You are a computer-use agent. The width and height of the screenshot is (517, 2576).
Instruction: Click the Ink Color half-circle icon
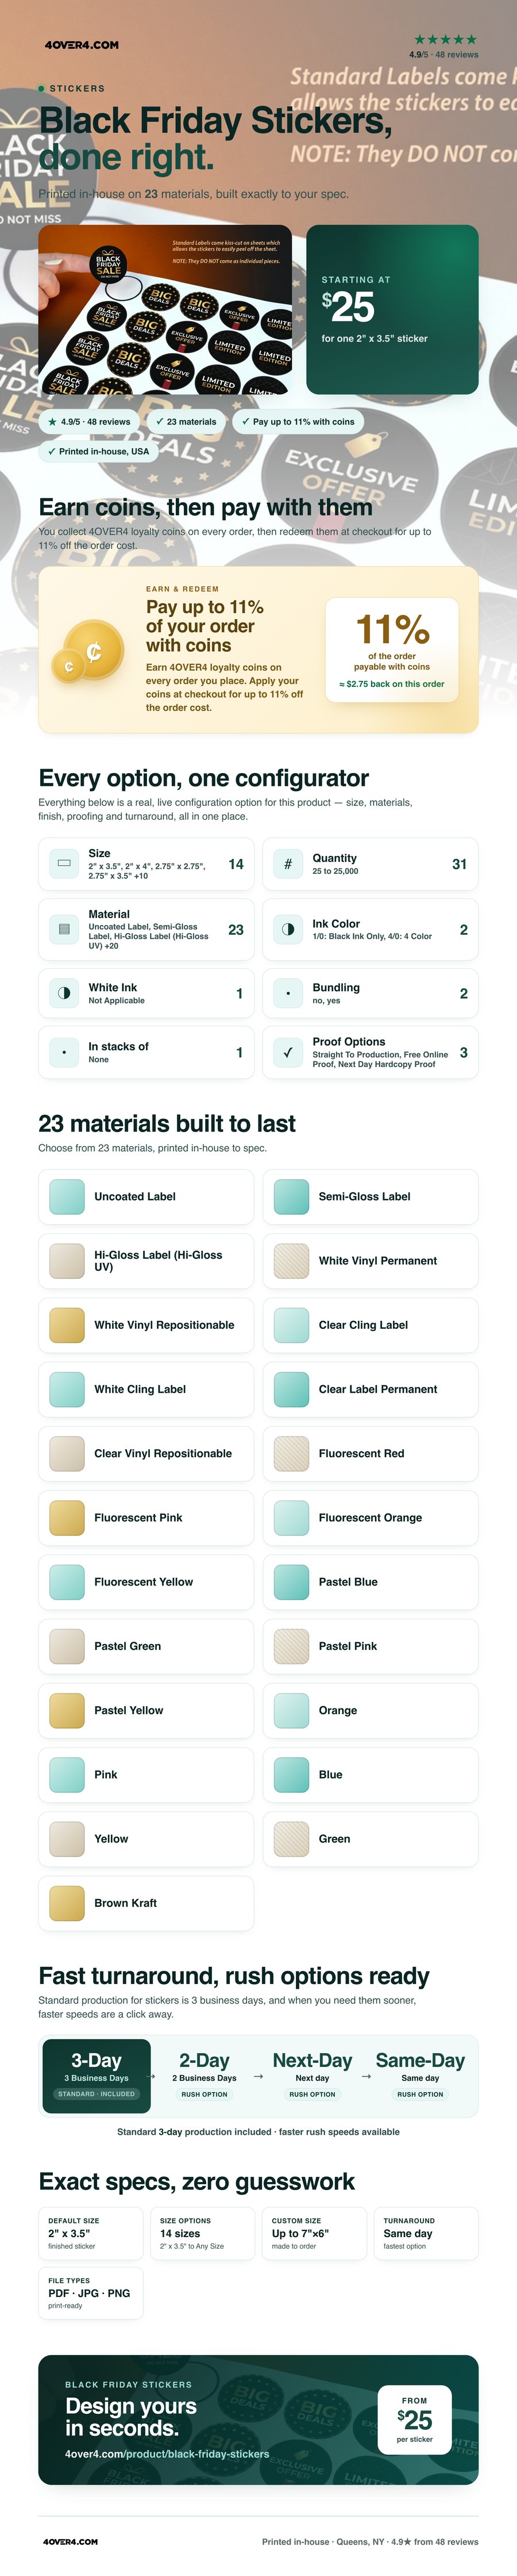(287, 930)
